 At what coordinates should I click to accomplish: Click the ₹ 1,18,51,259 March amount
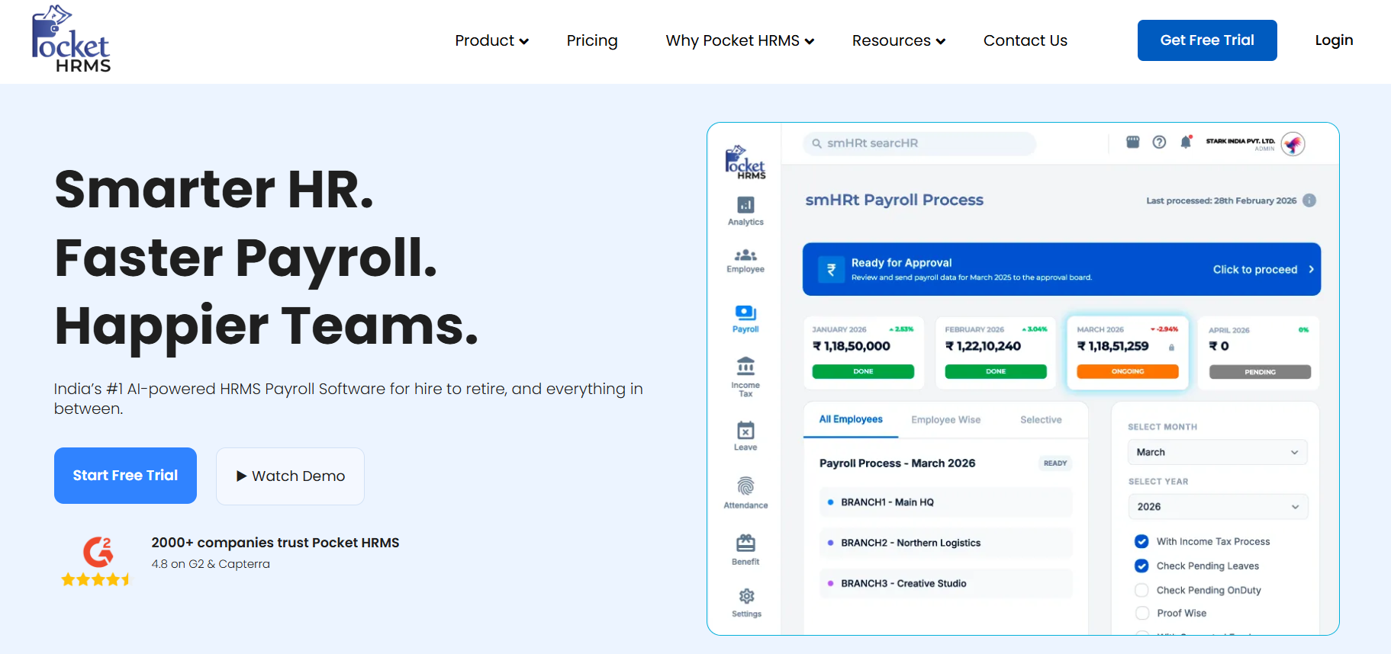(1112, 346)
